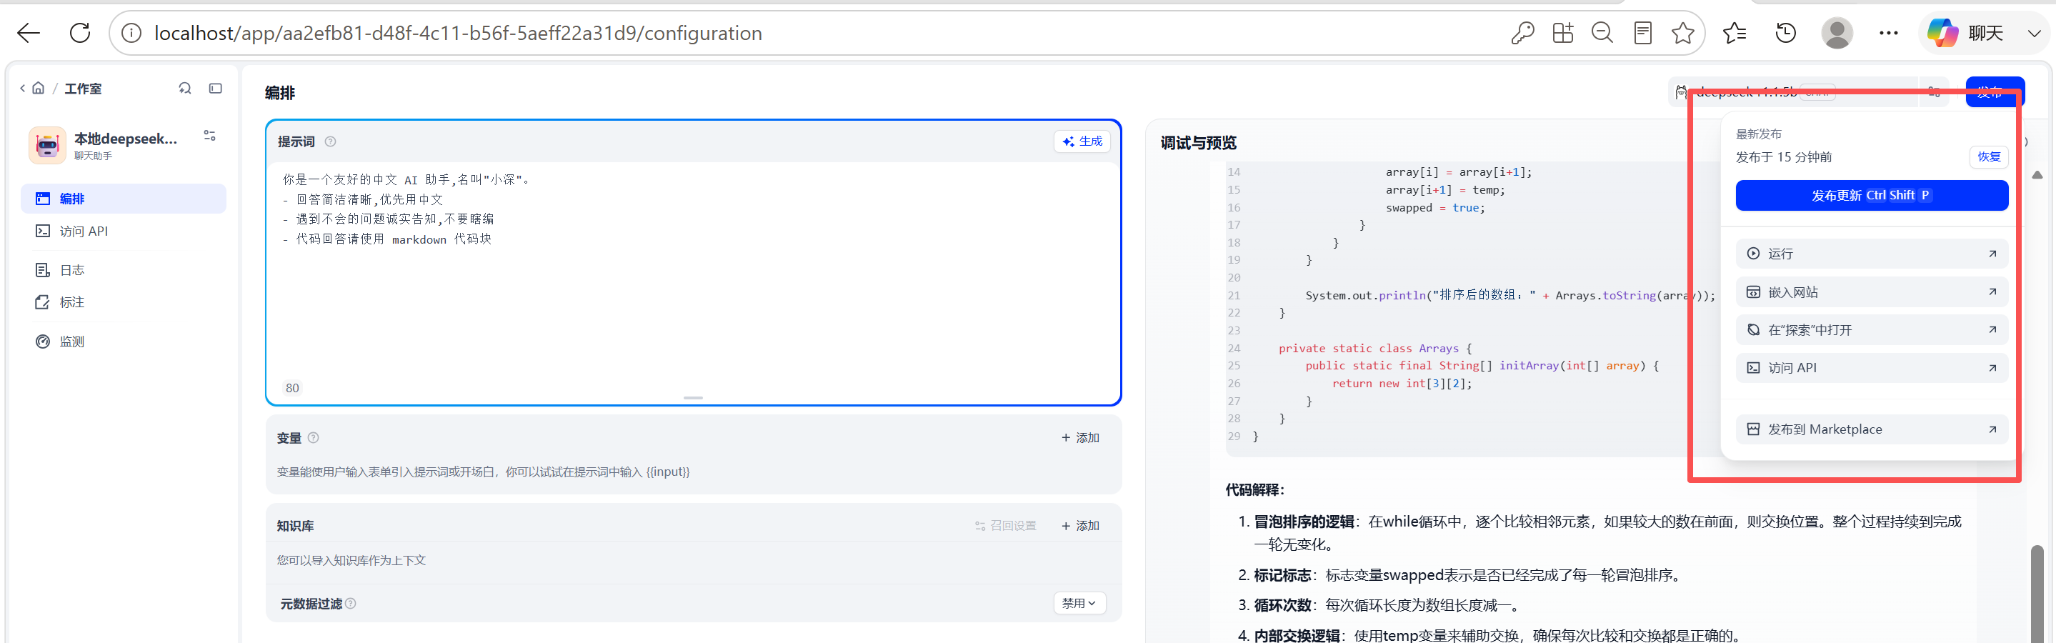The height and width of the screenshot is (643, 2056).
Task: Choose 在"探索"中打开 in publish menu
Action: [1872, 330]
